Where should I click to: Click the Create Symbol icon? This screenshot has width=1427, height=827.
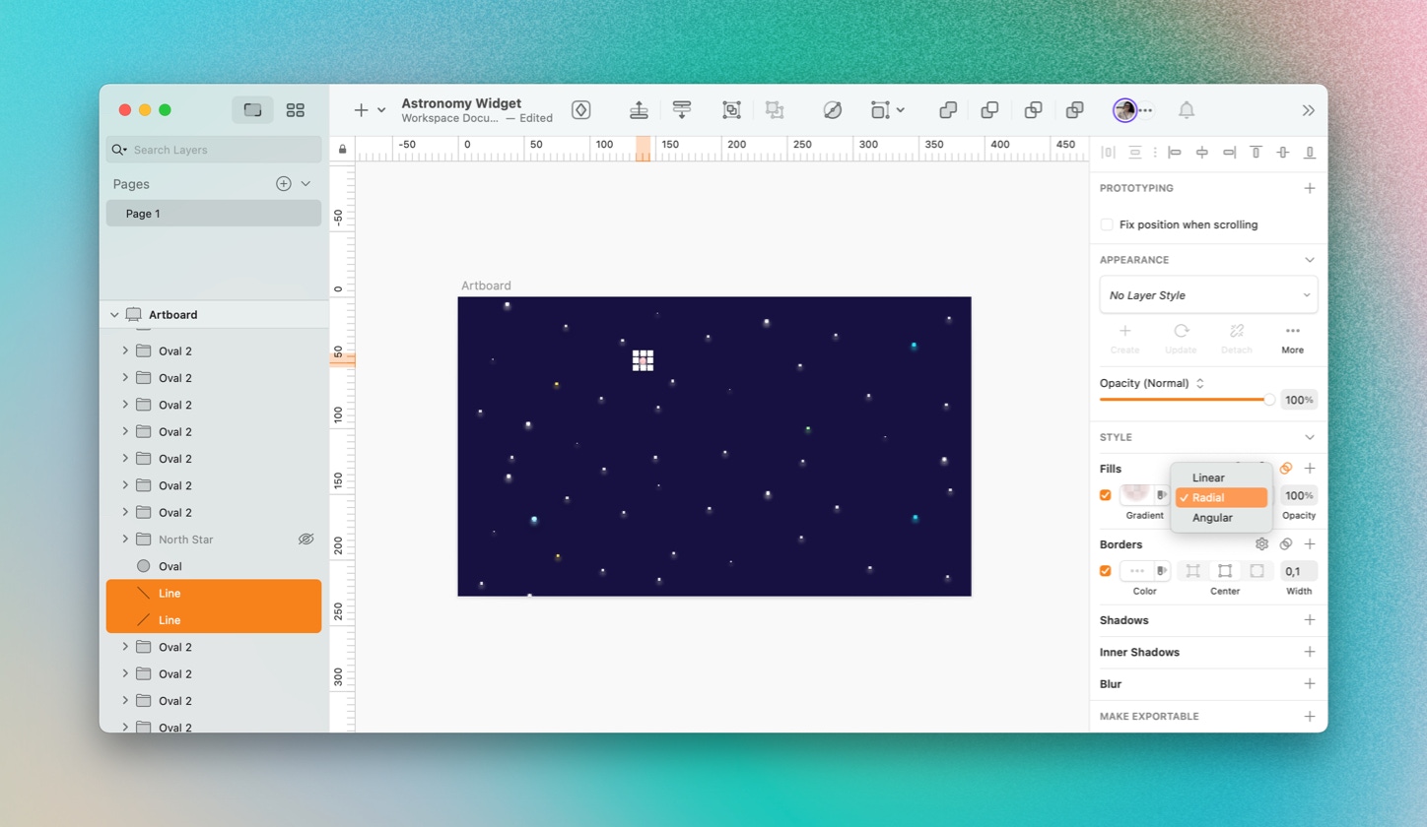[x=581, y=110]
